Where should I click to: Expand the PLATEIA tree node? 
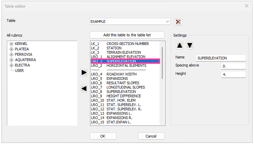(11, 49)
